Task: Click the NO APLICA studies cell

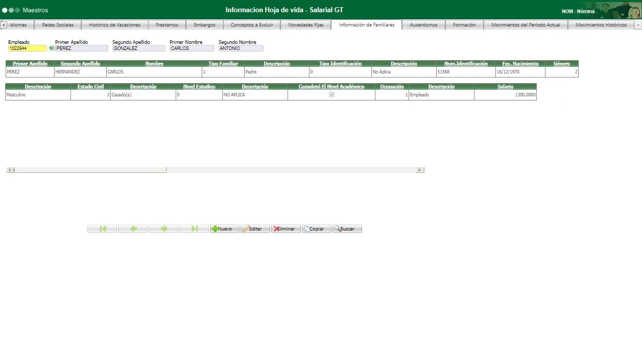Action: 255,95
